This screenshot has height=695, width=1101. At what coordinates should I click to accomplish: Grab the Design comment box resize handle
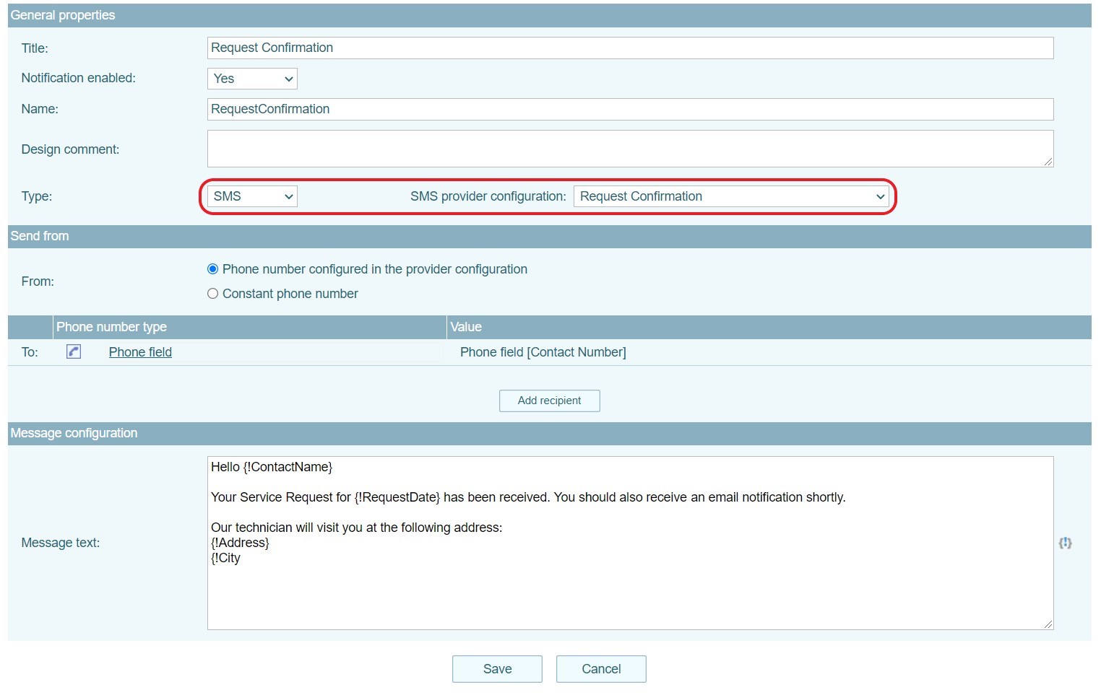click(1048, 162)
